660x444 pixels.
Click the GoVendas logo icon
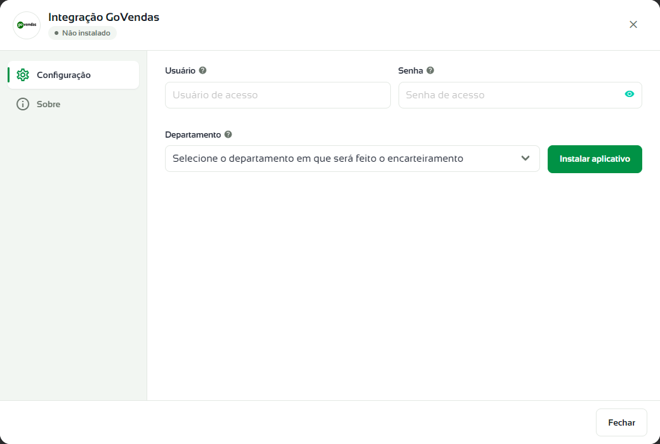click(x=27, y=25)
